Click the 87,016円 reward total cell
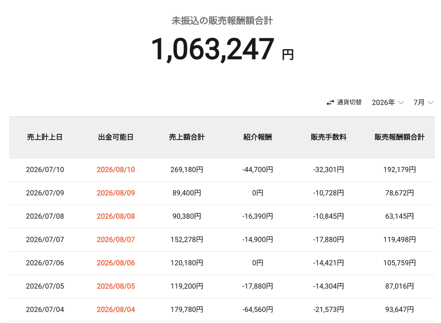 [x=399, y=286]
